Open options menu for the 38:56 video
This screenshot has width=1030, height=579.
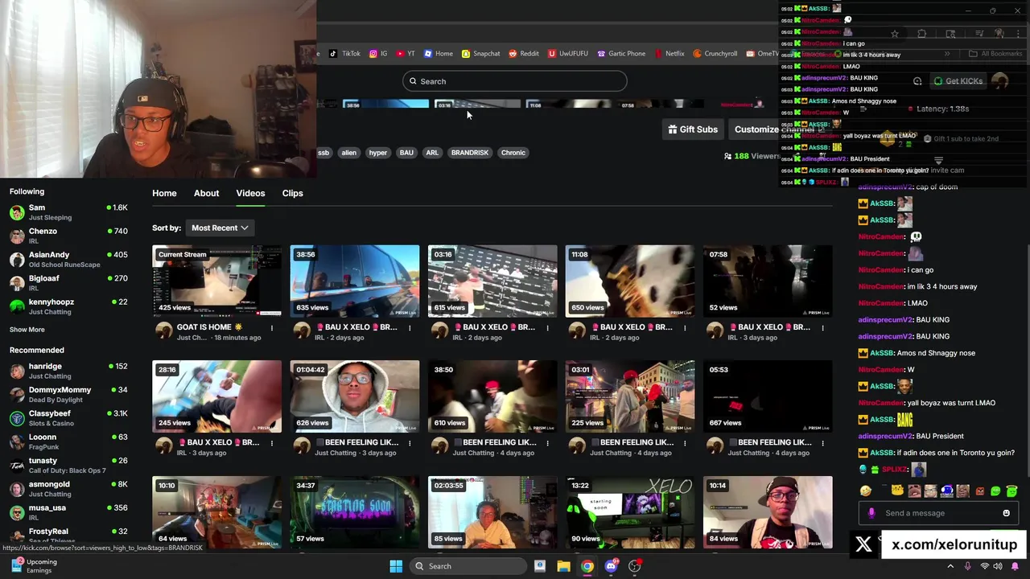click(410, 328)
